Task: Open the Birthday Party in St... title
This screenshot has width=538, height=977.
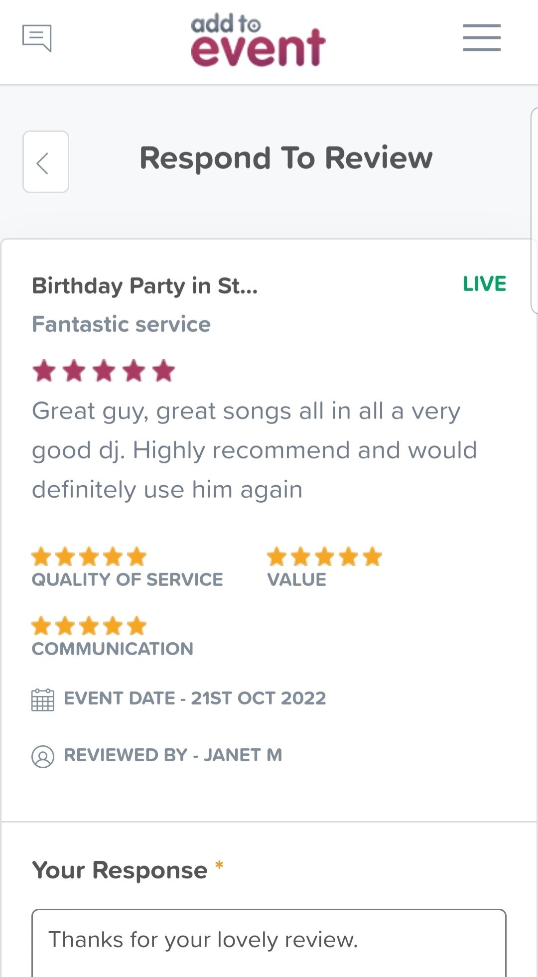Action: click(x=145, y=286)
